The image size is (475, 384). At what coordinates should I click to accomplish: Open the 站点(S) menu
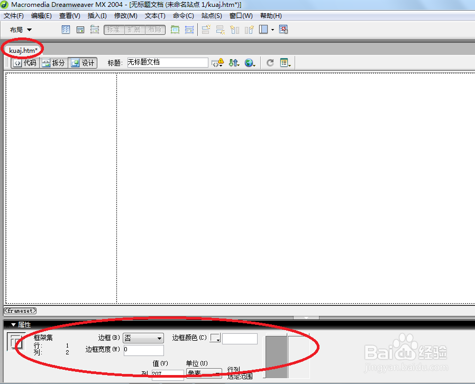[212, 16]
